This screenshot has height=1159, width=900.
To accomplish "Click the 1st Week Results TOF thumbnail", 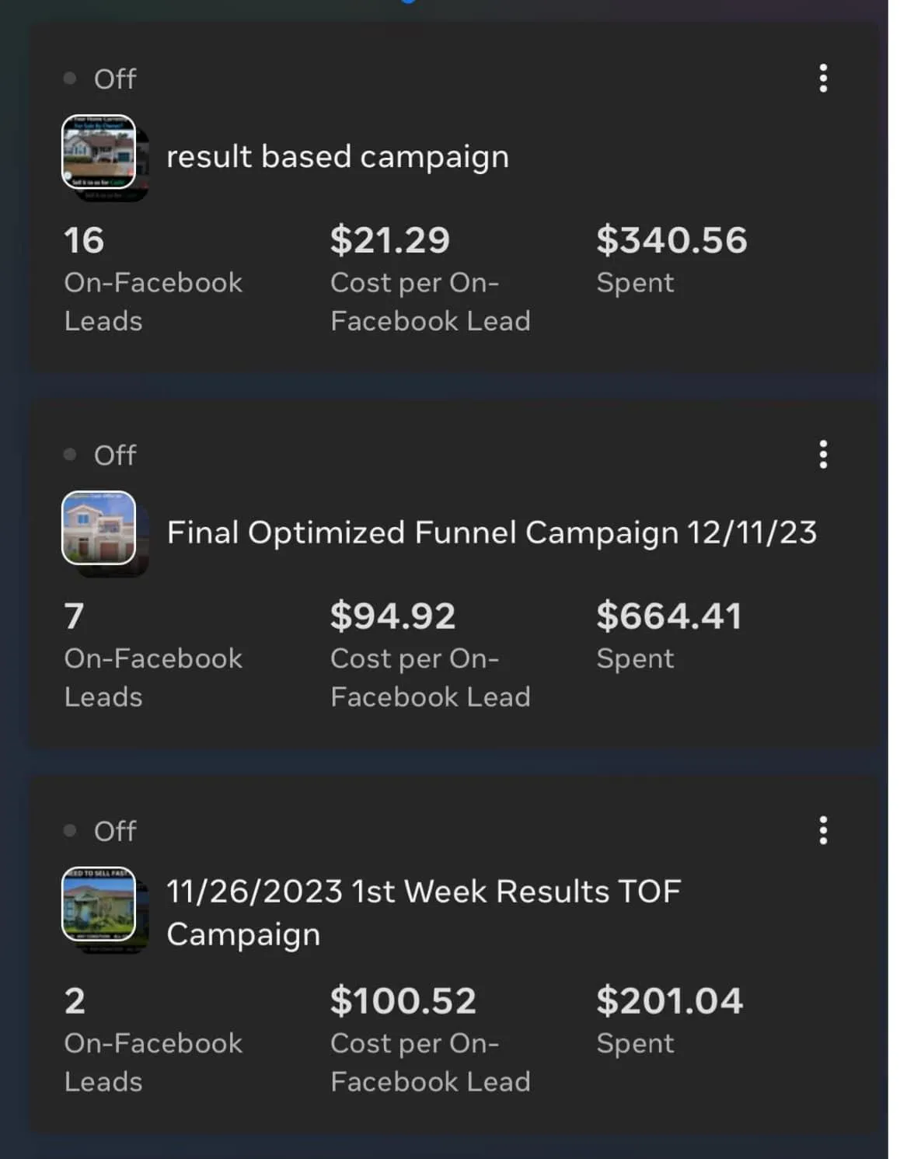I will click(99, 905).
